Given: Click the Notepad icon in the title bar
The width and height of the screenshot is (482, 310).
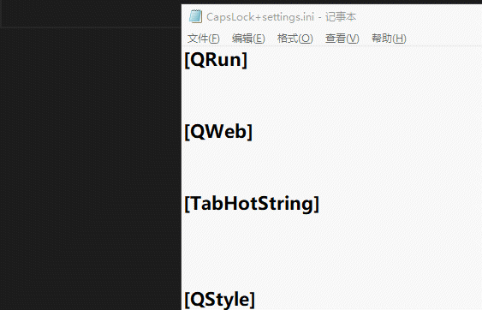Looking at the screenshot, I should click(x=195, y=16).
